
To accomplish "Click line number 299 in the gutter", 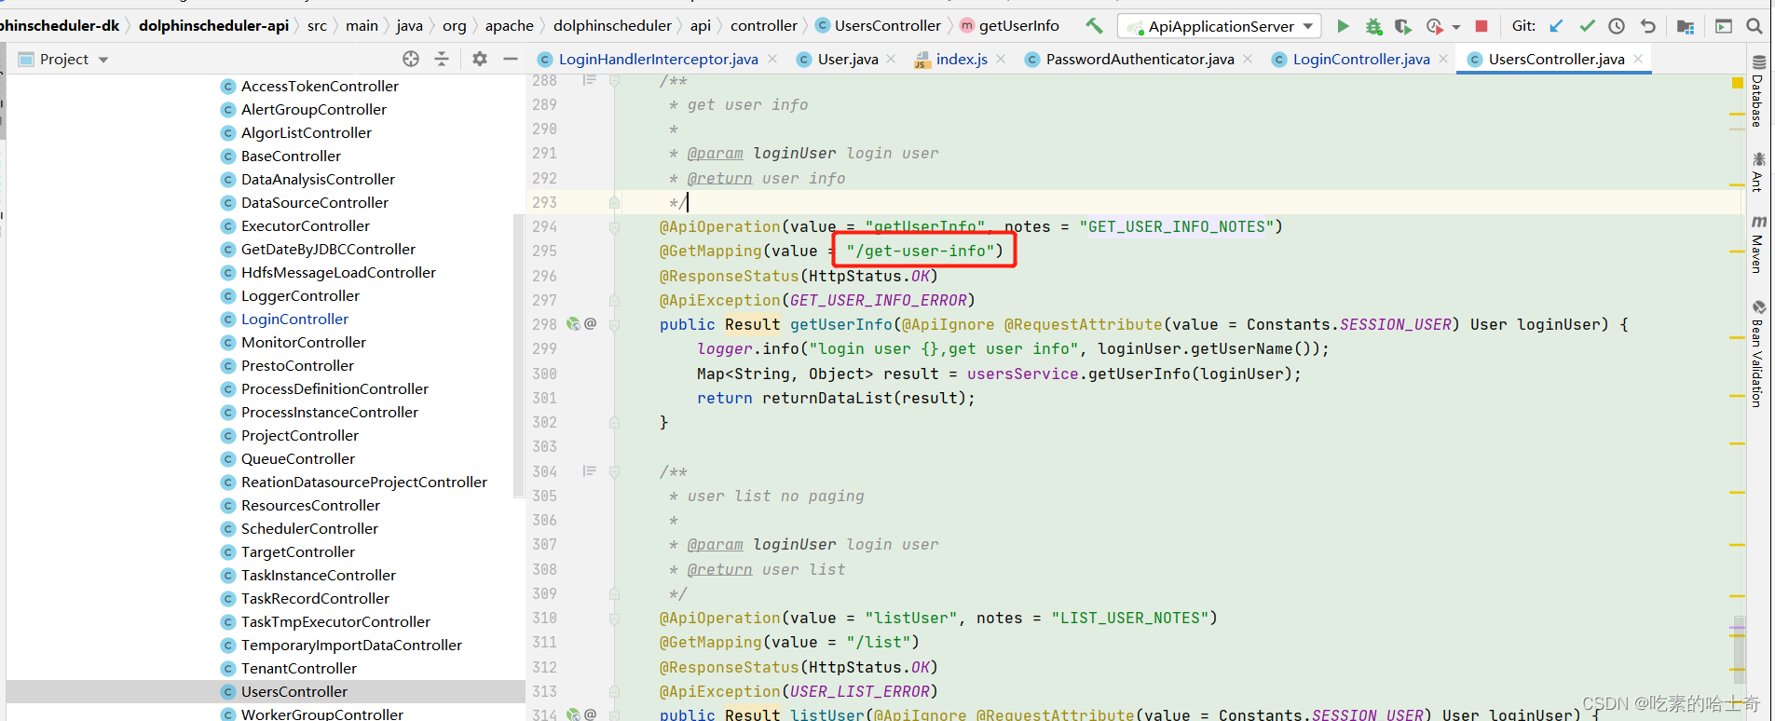I will click(x=544, y=348).
